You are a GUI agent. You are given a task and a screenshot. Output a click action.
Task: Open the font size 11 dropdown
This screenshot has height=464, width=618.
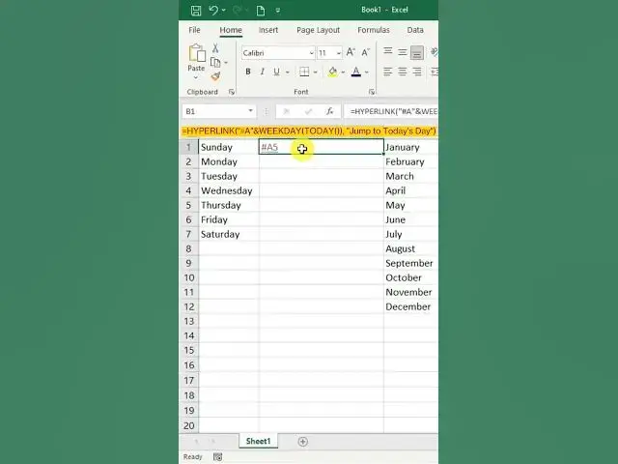[x=339, y=53]
